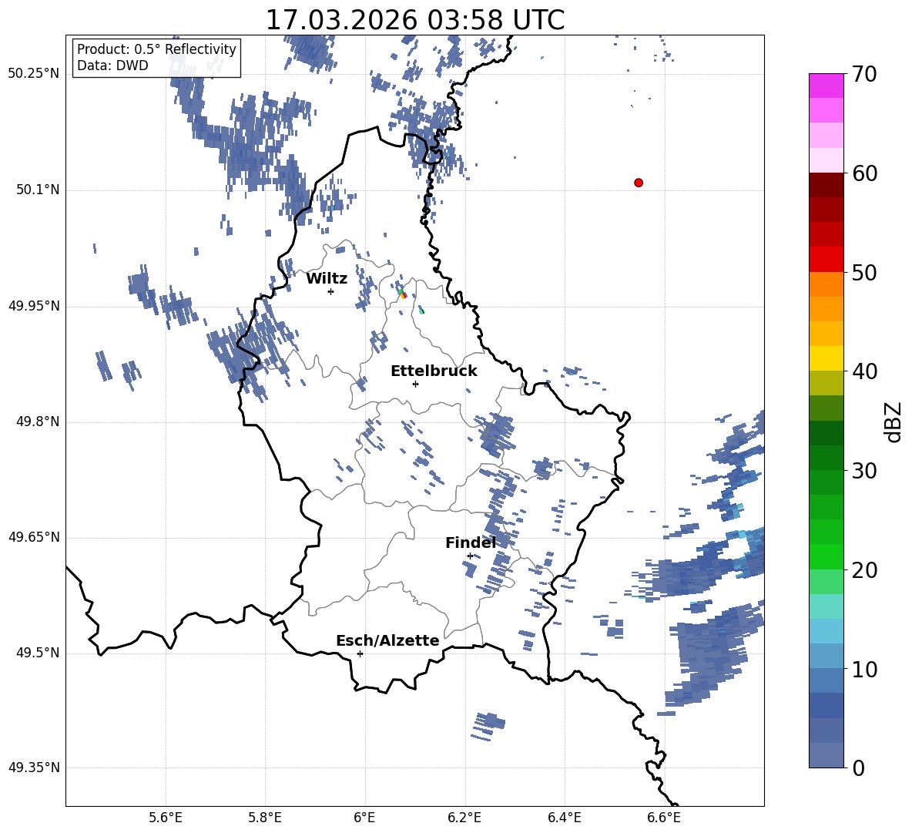Click the Esch/Alzette station cross marker
Viewport: 912px width, 833px height.
click(x=360, y=653)
